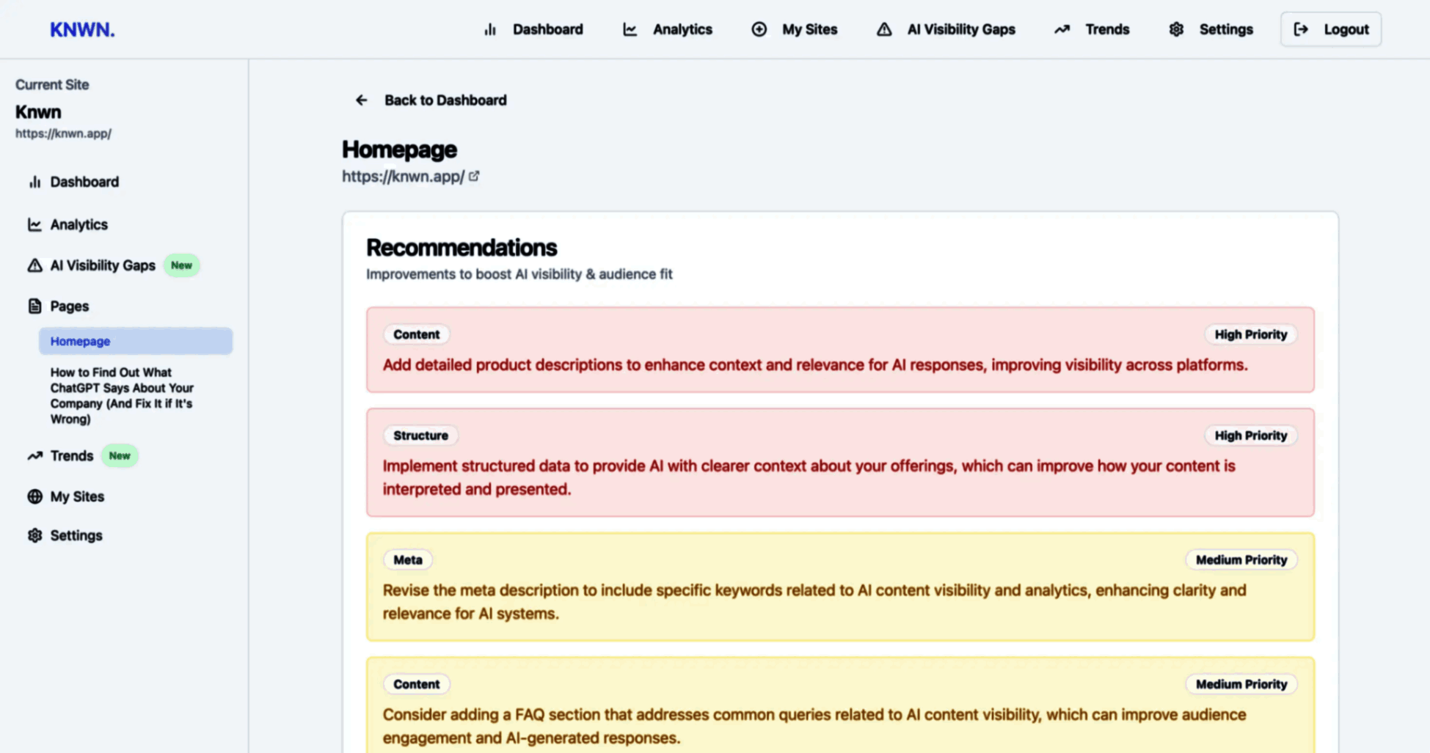The width and height of the screenshot is (1430, 753).
Task: Click the sidebar AI Visibility Gaps warning icon
Action: (x=34, y=265)
